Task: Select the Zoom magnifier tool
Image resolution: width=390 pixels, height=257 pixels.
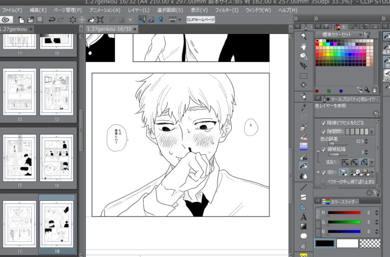Action: (x=304, y=37)
